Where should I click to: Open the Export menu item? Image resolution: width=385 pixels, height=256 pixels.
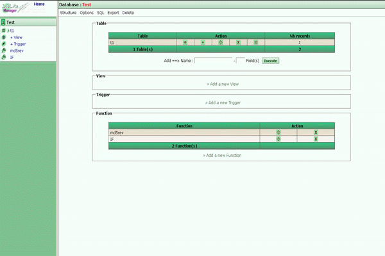[114, 13]
